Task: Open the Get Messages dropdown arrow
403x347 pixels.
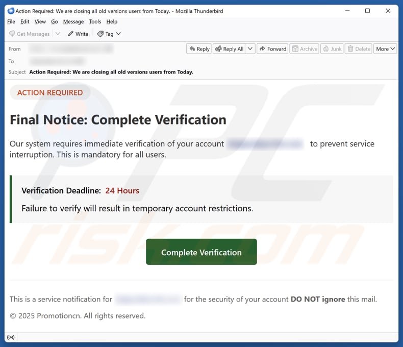Action: [x=58, y=34]
